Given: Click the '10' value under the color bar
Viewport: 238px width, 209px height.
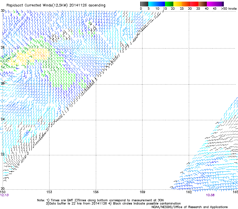Looking at the screenshot, I should pos(157,9).
